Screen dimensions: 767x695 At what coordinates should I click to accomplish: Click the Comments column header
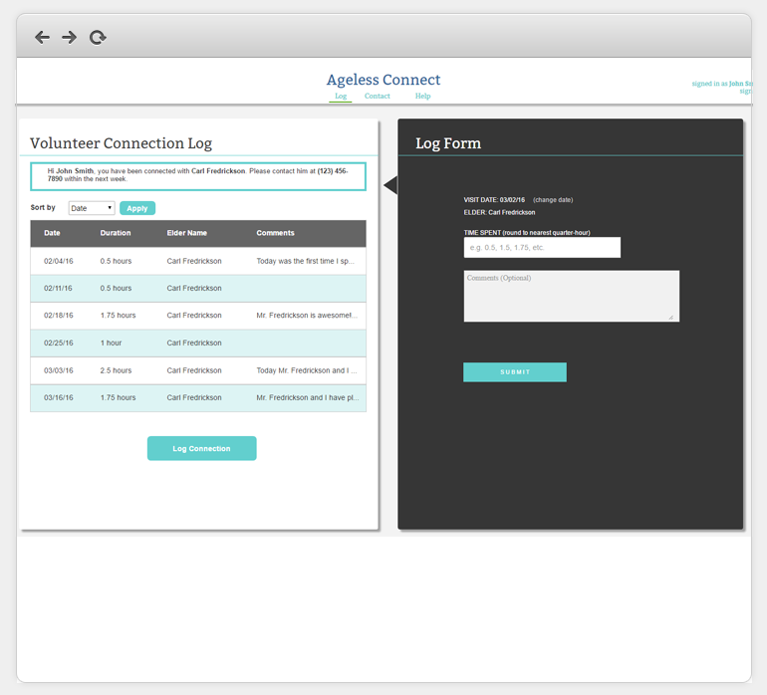(x=275, y=233)
